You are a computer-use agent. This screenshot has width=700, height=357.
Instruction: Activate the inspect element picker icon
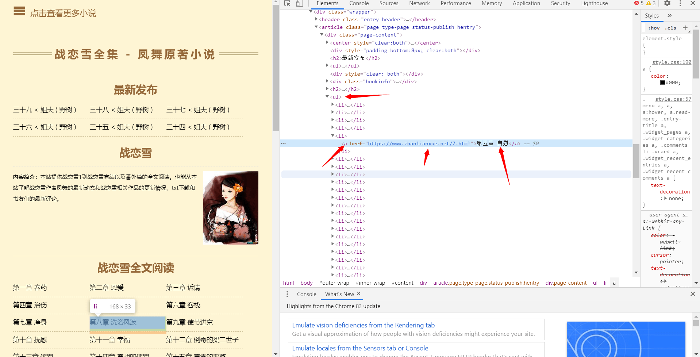287,3
